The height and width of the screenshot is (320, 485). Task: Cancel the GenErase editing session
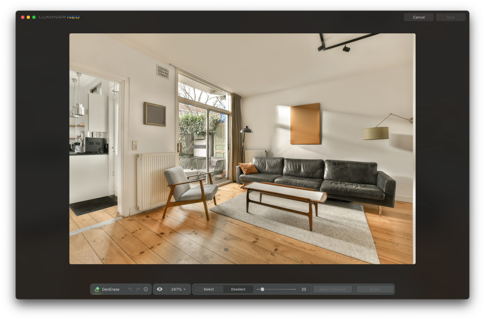(x=419, y=17)
